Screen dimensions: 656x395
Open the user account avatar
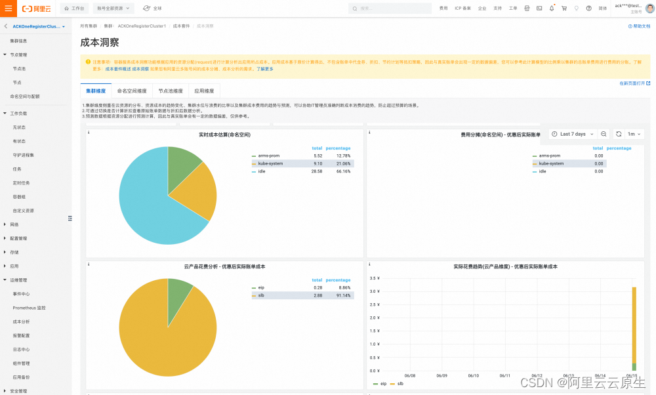[x=649, y=9]
